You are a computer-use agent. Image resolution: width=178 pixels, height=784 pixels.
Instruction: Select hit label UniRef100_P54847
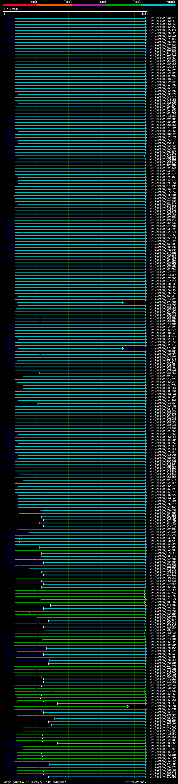163,360
